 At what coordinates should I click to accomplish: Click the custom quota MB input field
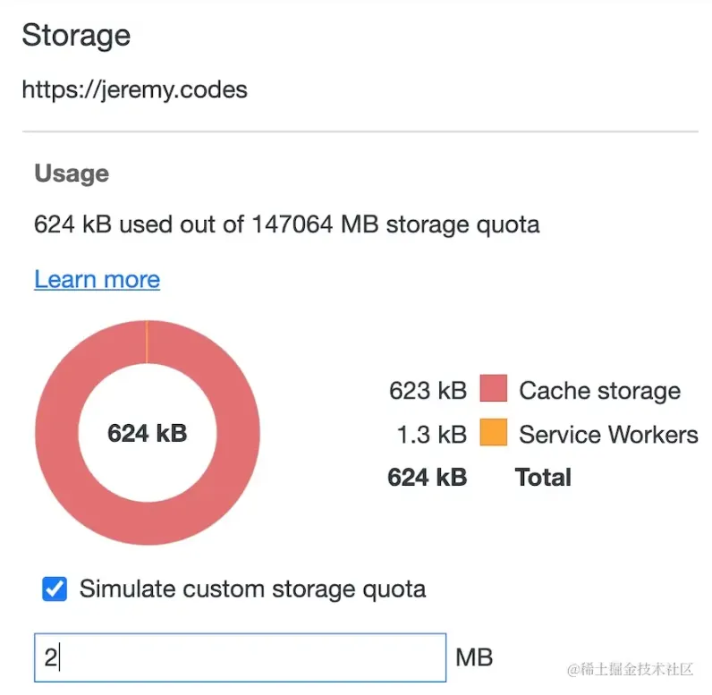pos(240,658)
